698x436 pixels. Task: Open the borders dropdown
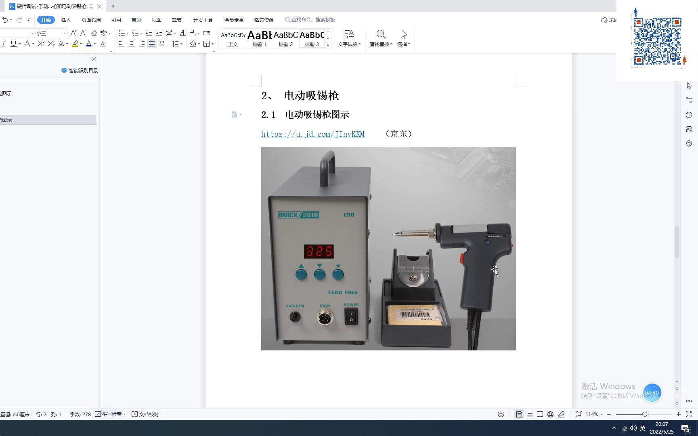coord(212,44)
